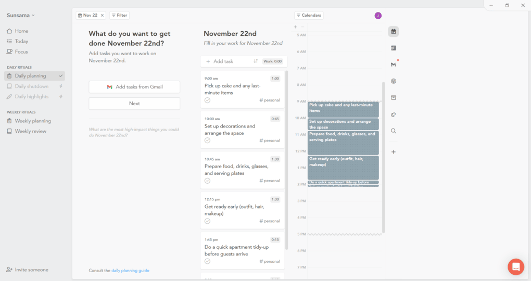This screenshot has height=281, width=531.
Task: Open the archive icon in right sidebar
Action: pyautogui.click(x=394, y=98)
